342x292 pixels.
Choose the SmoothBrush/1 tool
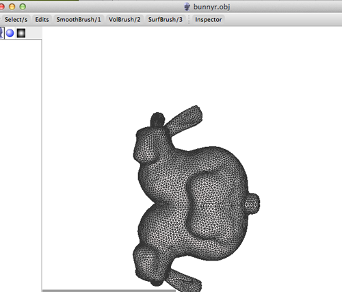79,20
